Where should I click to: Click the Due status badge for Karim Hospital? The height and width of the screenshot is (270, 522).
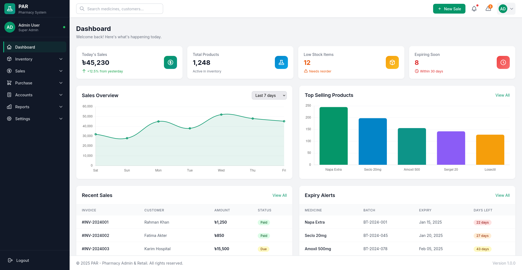tap(263, 249)
